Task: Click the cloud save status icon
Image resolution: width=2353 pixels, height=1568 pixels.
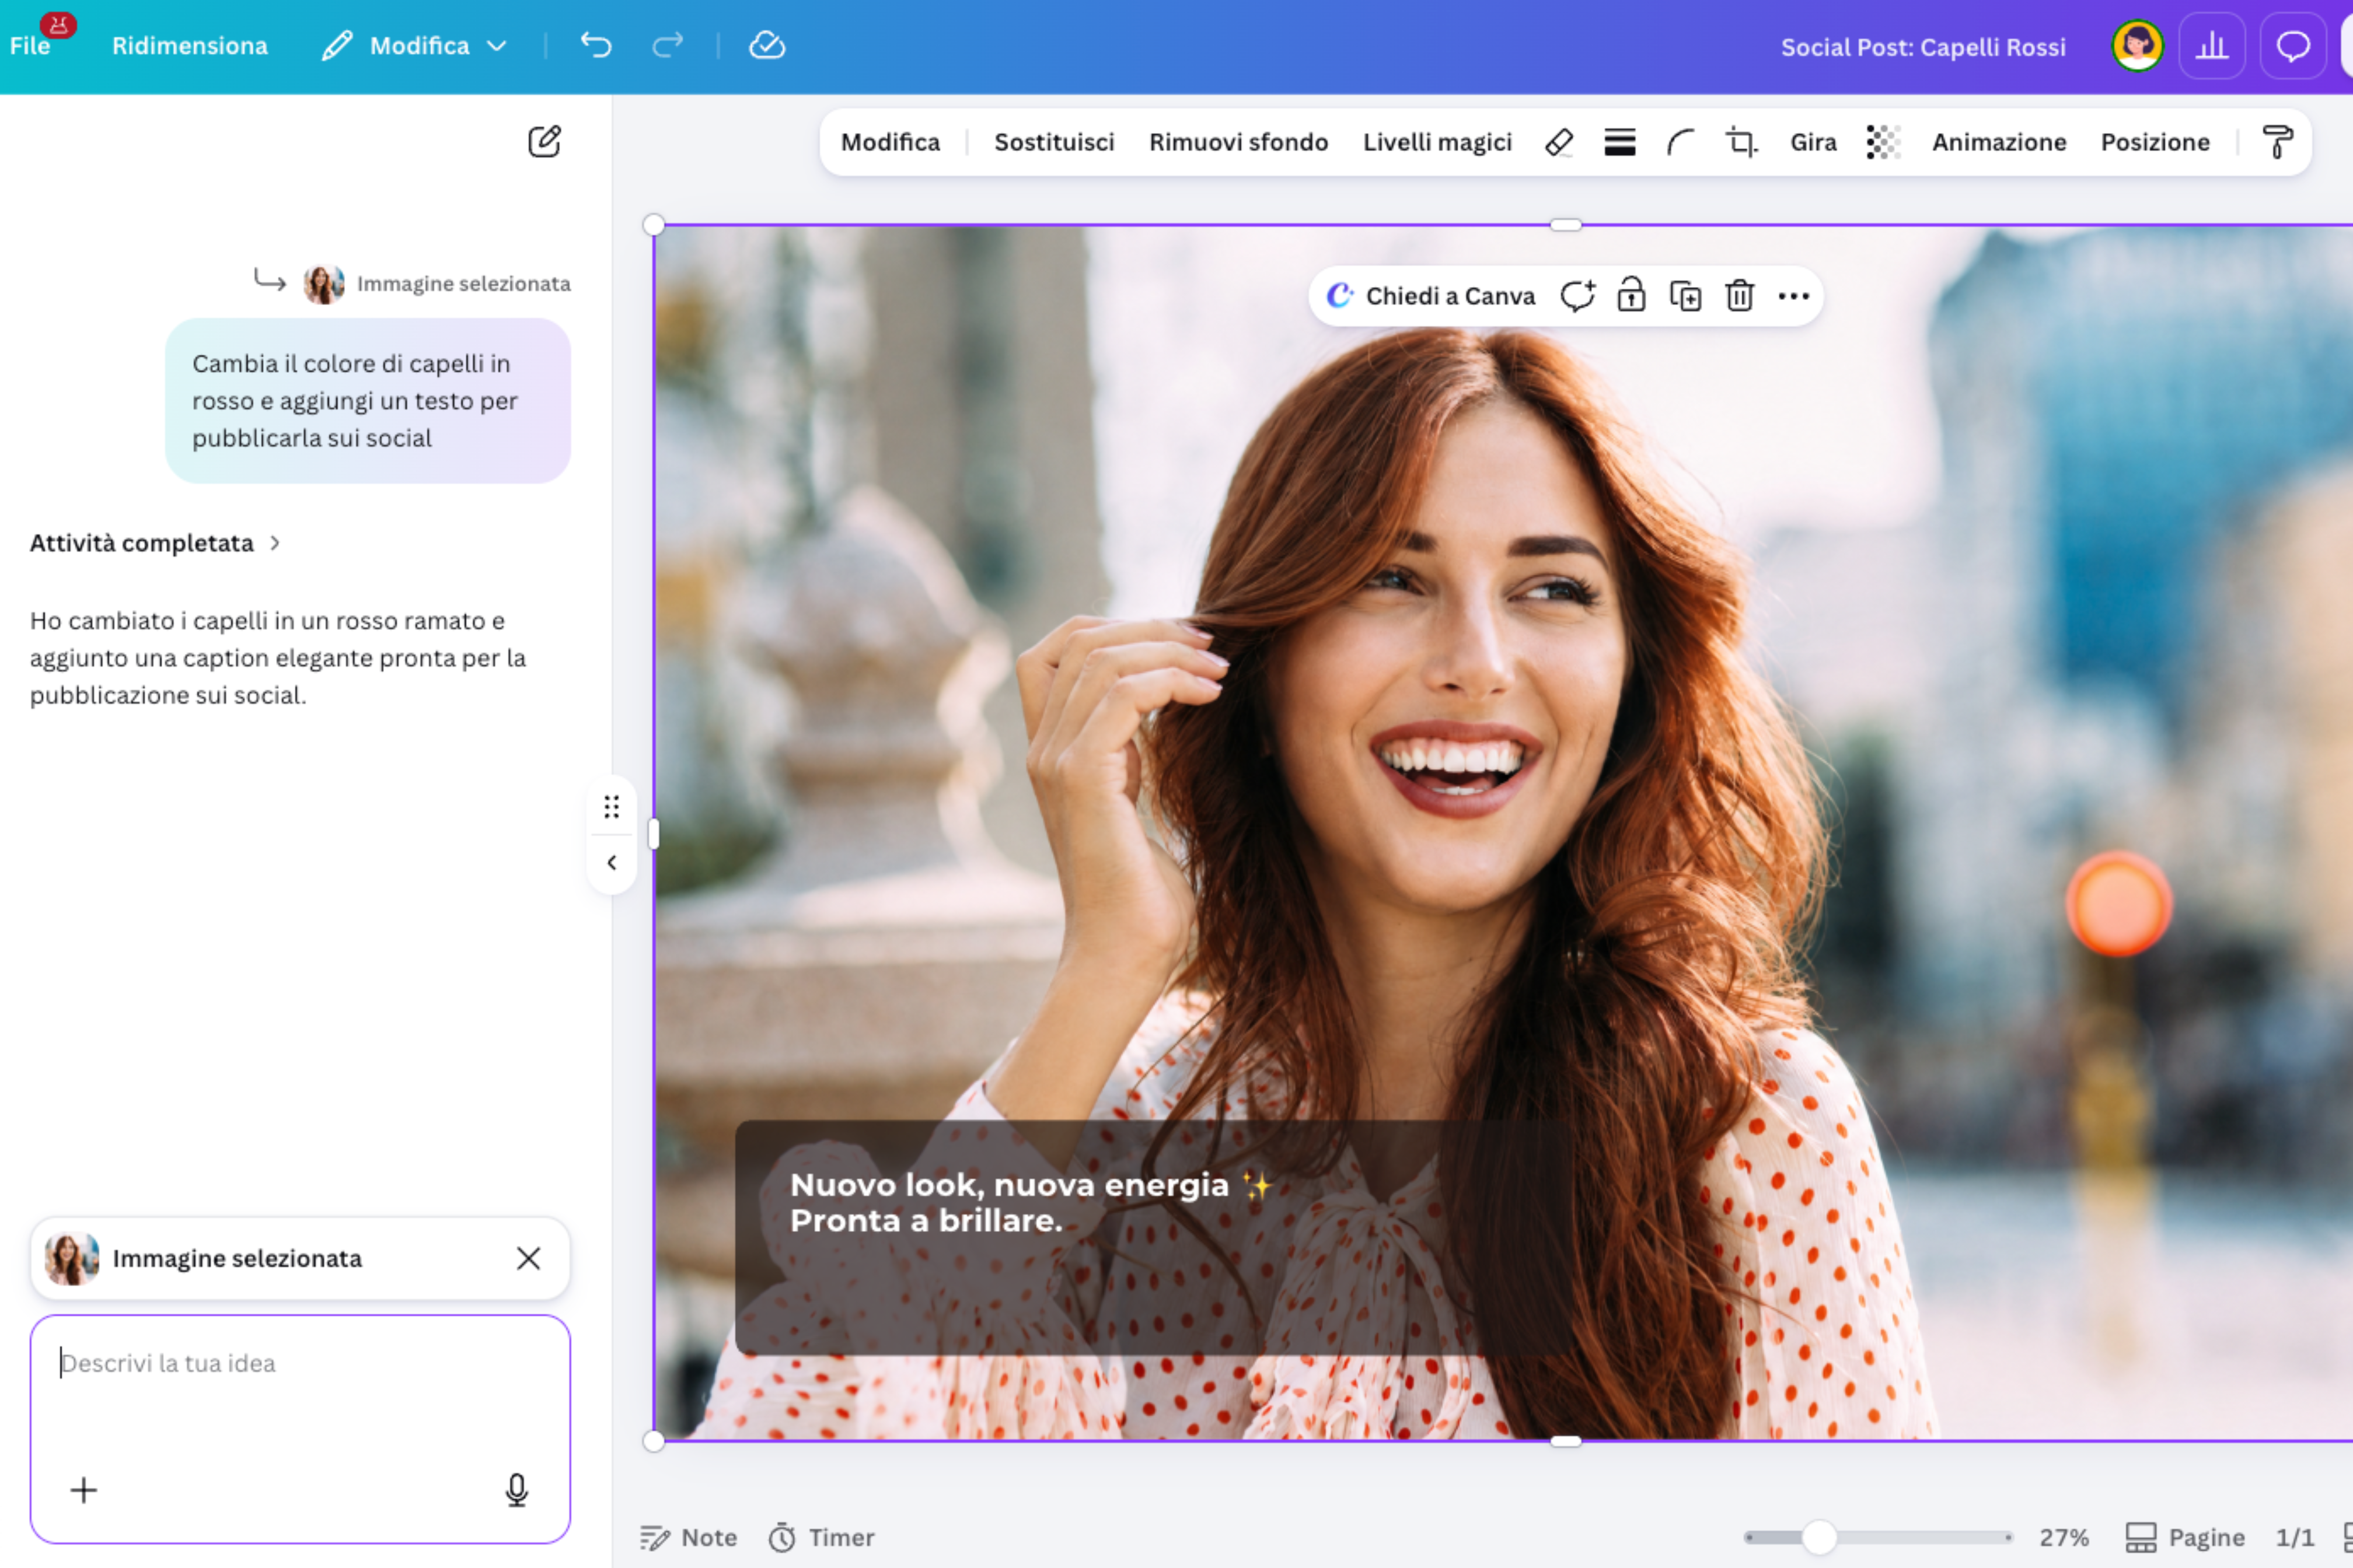Action: pyautogui.click(x=766, y=45)
